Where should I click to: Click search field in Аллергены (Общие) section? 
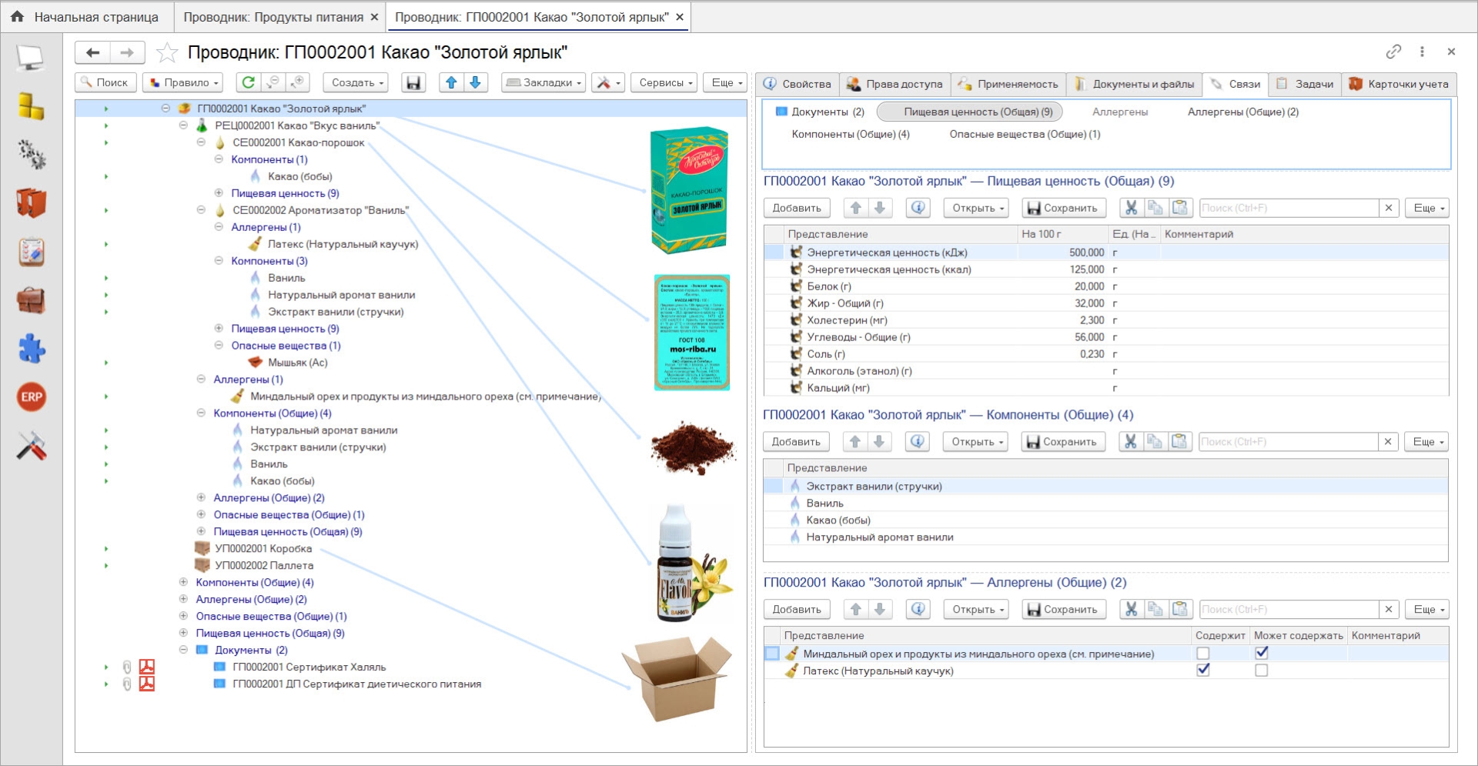tap(1289, 609)
